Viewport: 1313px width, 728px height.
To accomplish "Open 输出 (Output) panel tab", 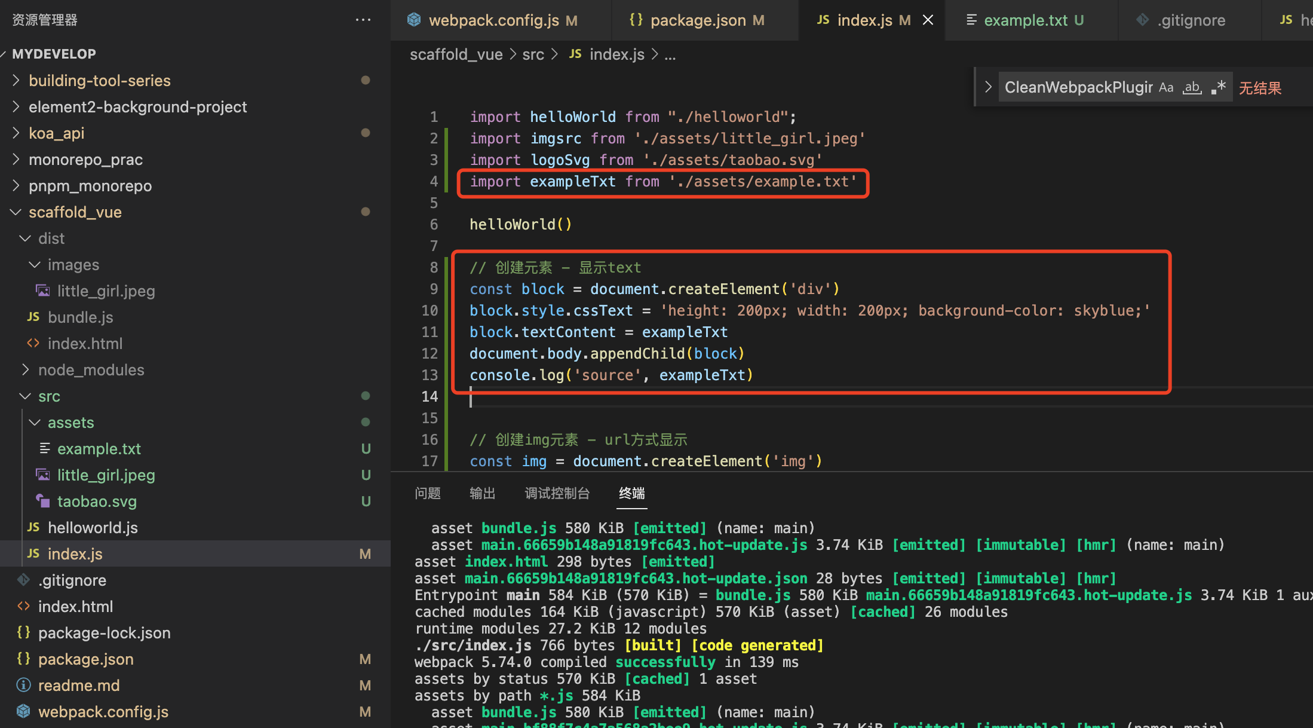I will pos(483,493).
